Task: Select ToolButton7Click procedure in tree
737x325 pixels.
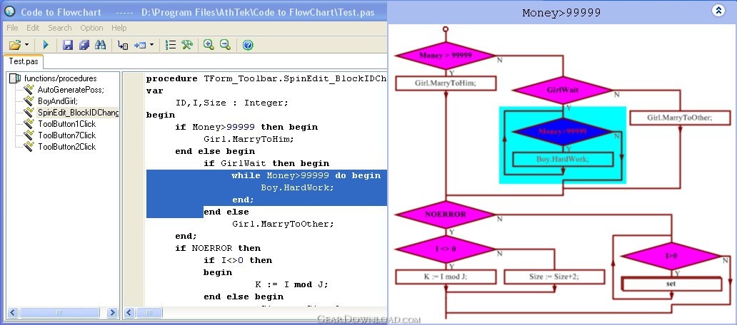Action: [x=66, y=135]
